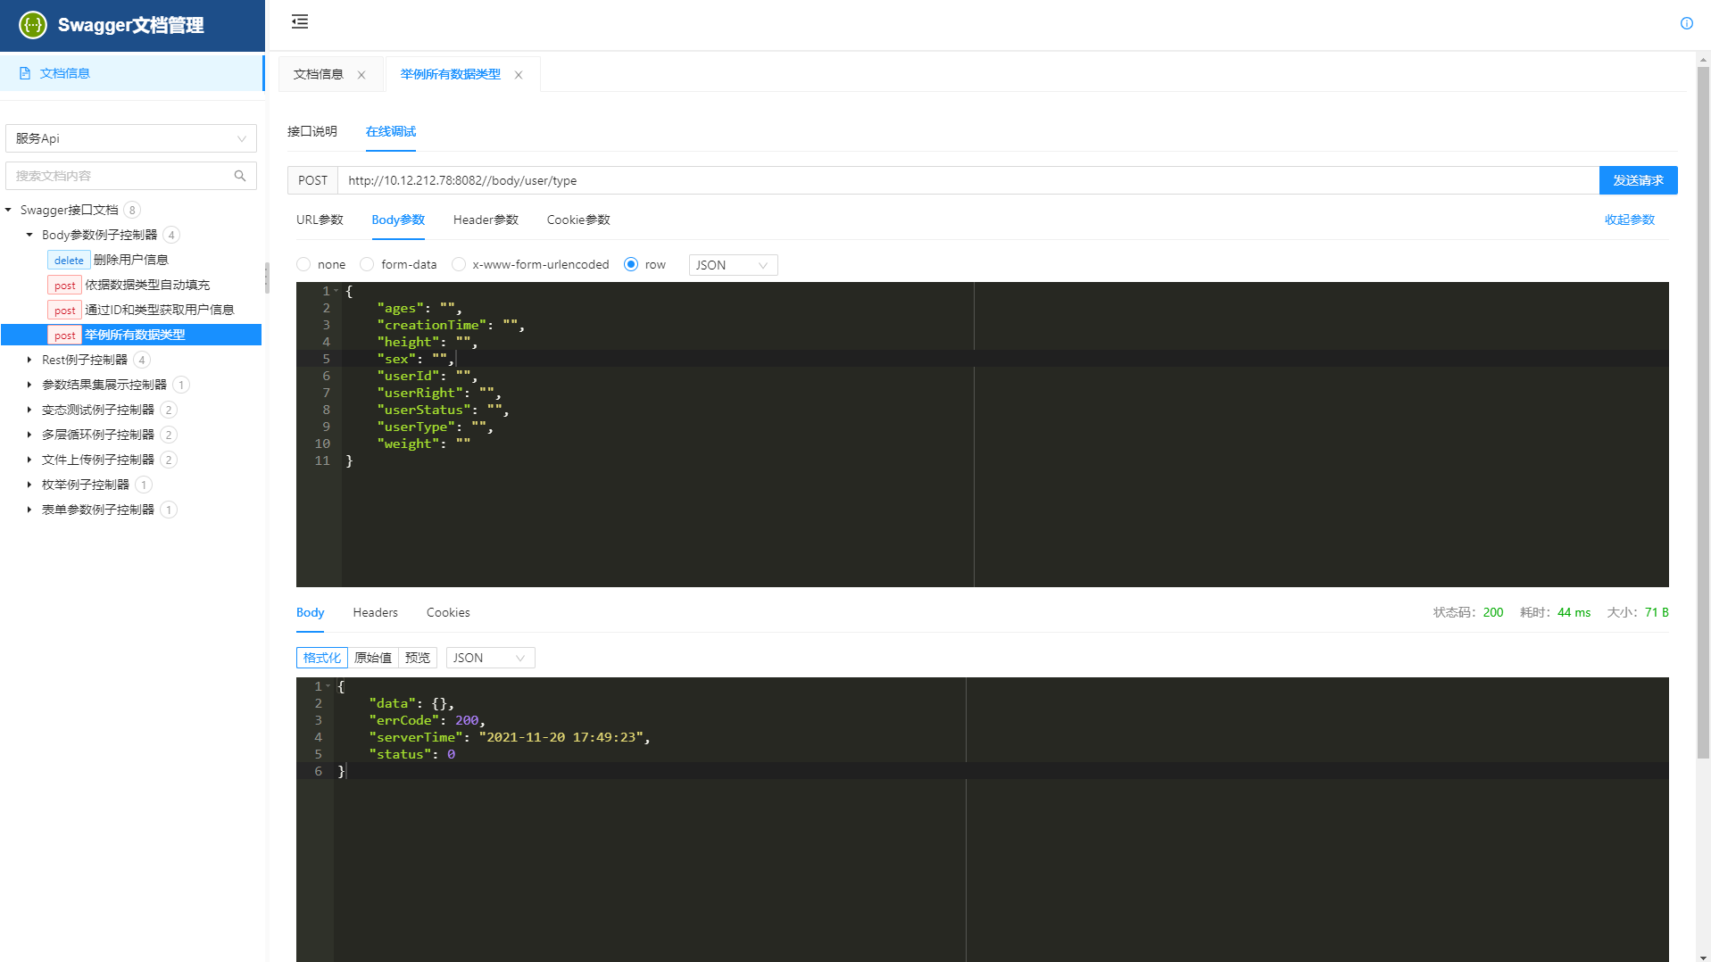The height and width of the screenshot is (962, 1711).
Task: Switch to the 在线调试 tab
Action: pyautogui.click(x=391, y=131)
